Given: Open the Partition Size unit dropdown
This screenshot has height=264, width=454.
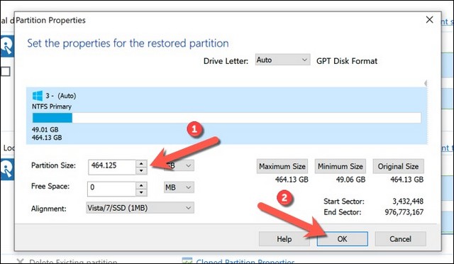Looking at the screenshot, I should coord(179,165).
